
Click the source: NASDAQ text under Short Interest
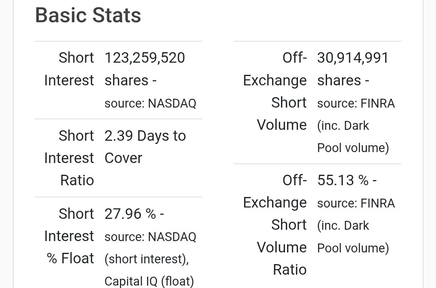click(x=151, y=103)
